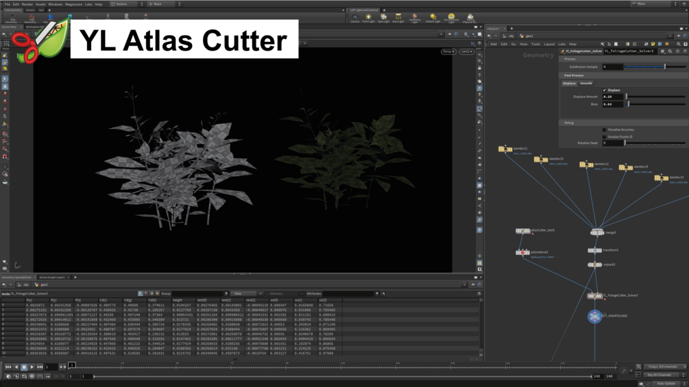Click the stop playback button
The height and width of the screenshot is (387, 689).
(24, 367)
